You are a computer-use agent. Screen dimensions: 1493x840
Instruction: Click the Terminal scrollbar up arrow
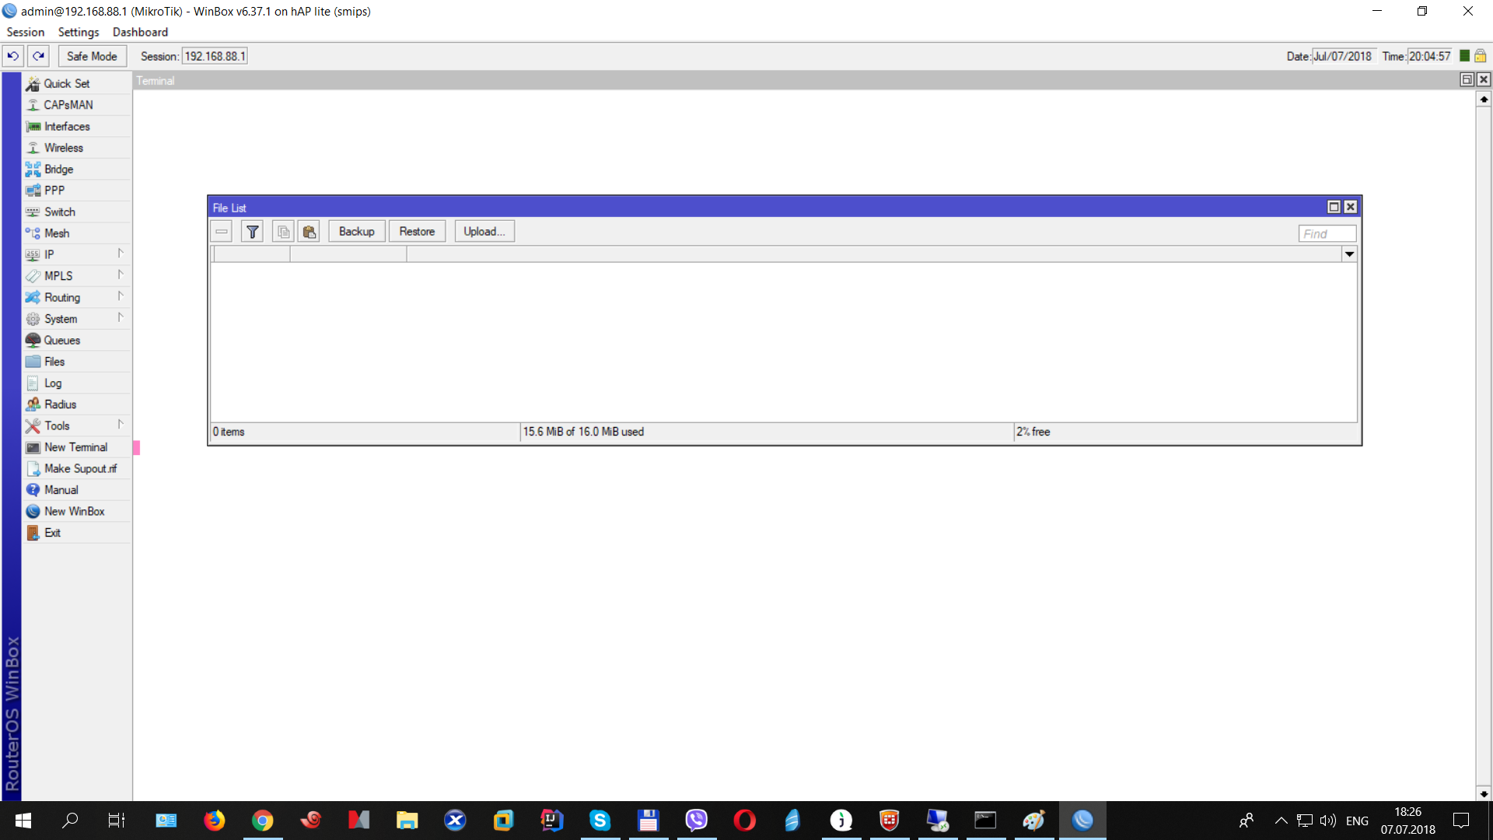1484,100
